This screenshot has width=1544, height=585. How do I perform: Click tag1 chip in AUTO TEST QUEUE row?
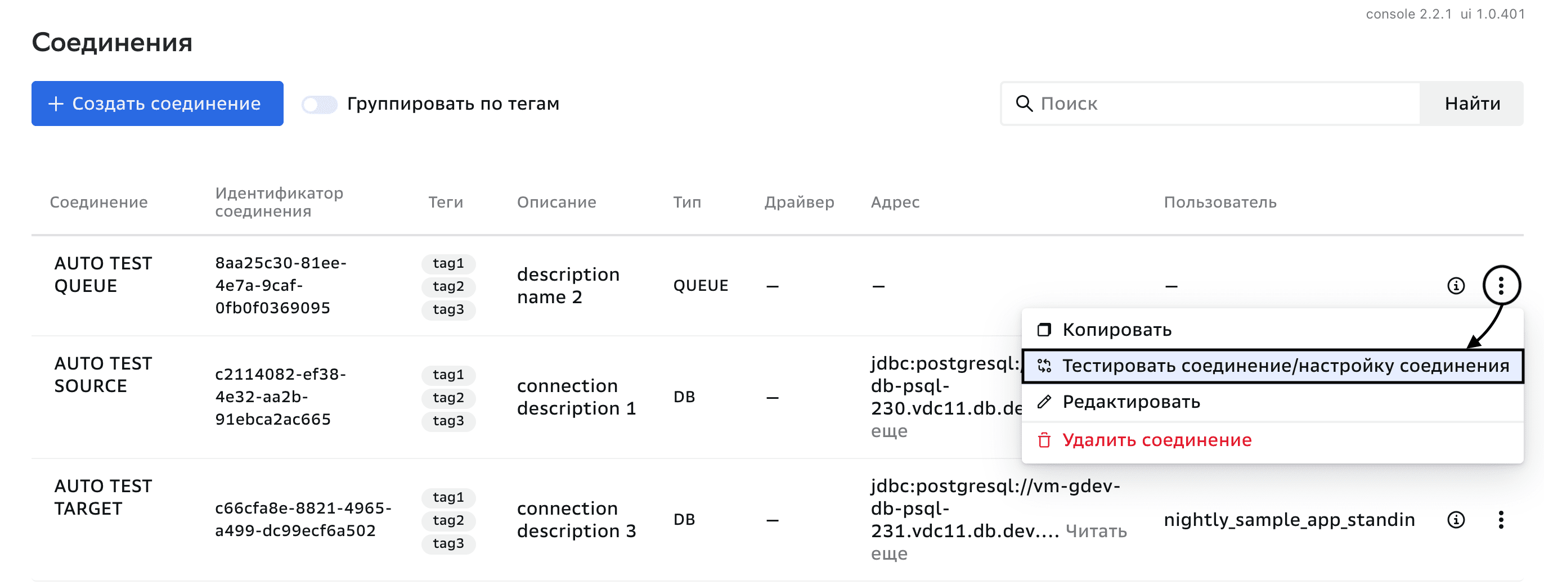point(448,263)
